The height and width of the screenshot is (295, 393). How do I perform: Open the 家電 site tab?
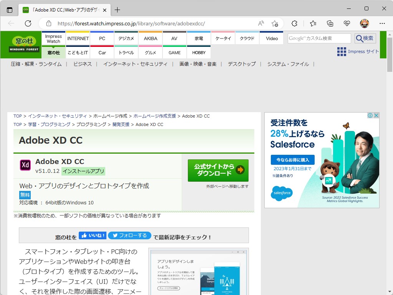(x=199, y=38)
